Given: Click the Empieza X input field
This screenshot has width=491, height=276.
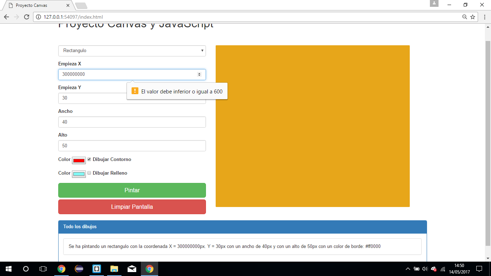Looking at the screenshot, I should point(132,74).
